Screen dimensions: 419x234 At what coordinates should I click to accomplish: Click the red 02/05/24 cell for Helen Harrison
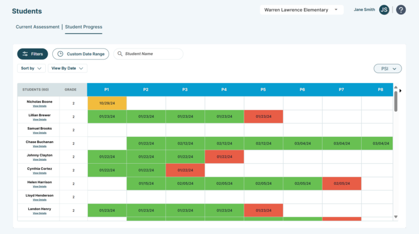click(x=342, y=183)
